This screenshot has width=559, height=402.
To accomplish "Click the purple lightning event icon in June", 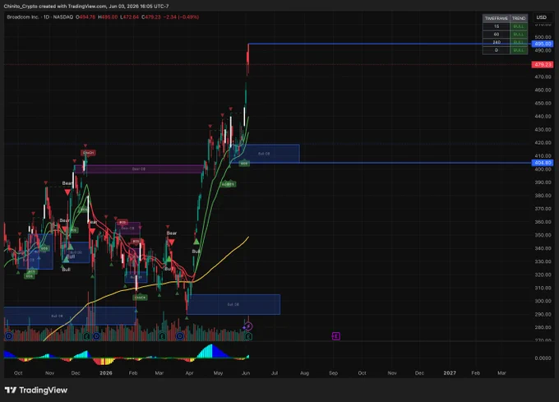I will point(248,326).
